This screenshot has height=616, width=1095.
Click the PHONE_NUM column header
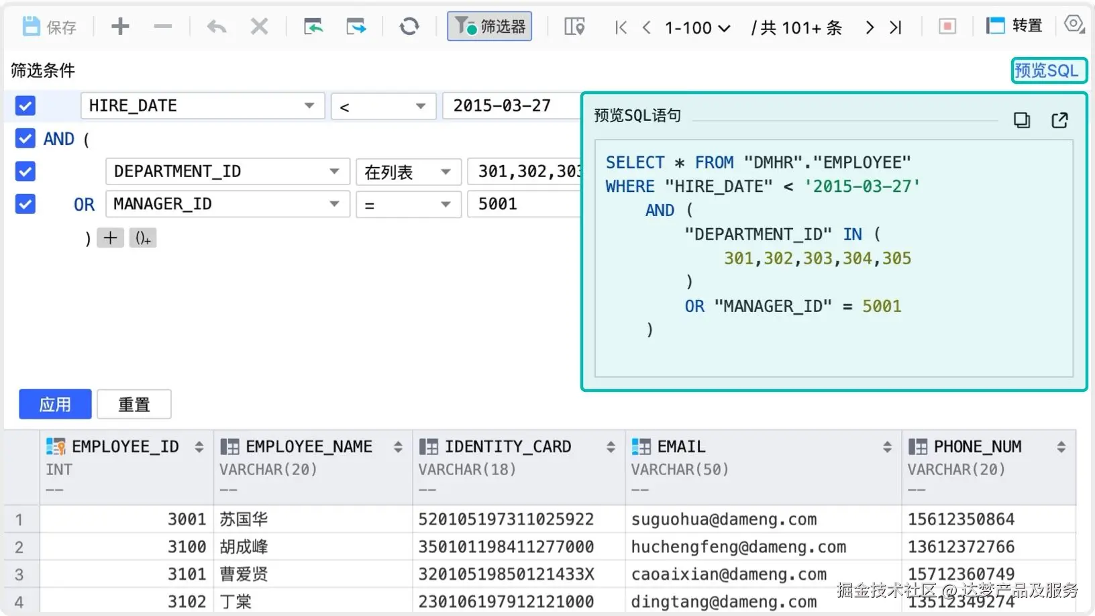(989, 468)
